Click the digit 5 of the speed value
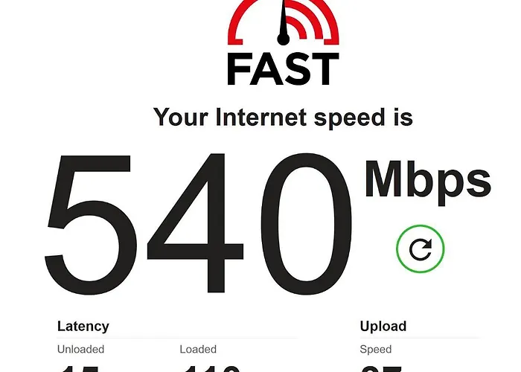 point(90,225)
